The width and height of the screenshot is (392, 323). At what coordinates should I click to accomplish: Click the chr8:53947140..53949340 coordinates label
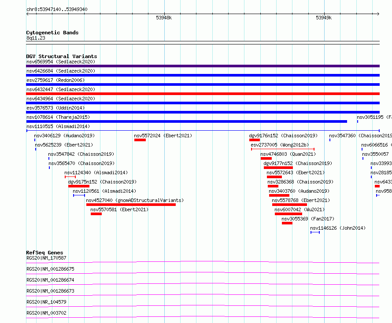(x=57, y=9)
